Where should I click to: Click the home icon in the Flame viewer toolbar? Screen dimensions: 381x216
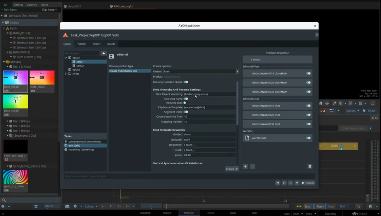click(x=321, y=103)
